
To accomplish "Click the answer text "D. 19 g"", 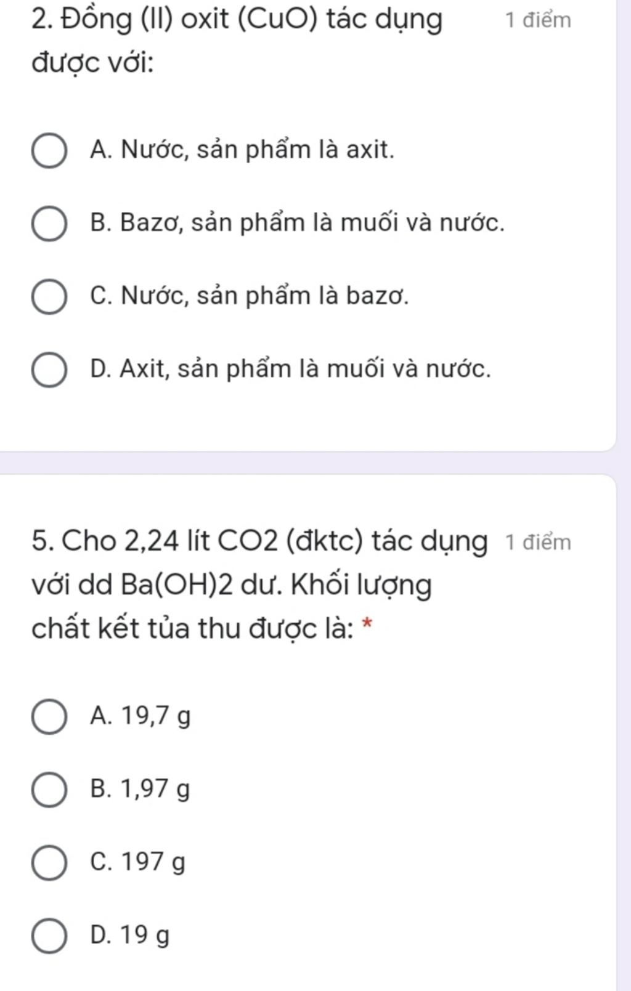I will (x=129, y=935).
